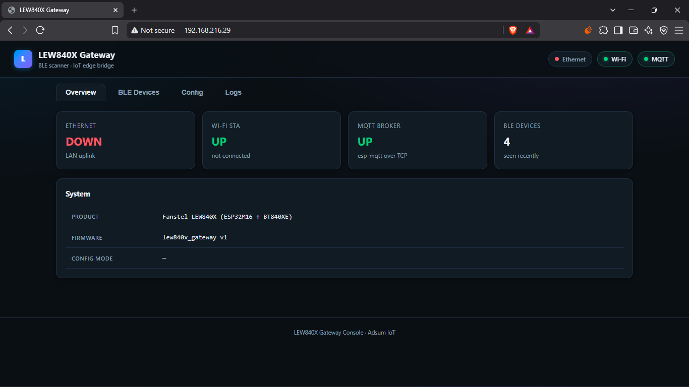
Task: Click the address bar URL 192.168.216.29
Action: point(207,30)
